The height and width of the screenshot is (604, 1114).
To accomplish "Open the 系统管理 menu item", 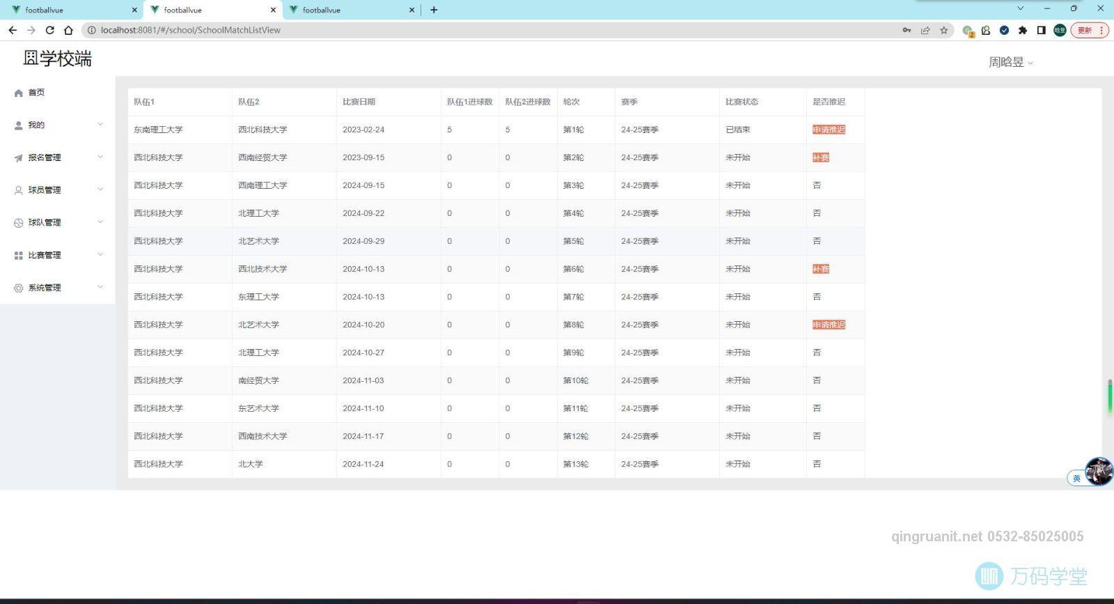I will [58, 288].
